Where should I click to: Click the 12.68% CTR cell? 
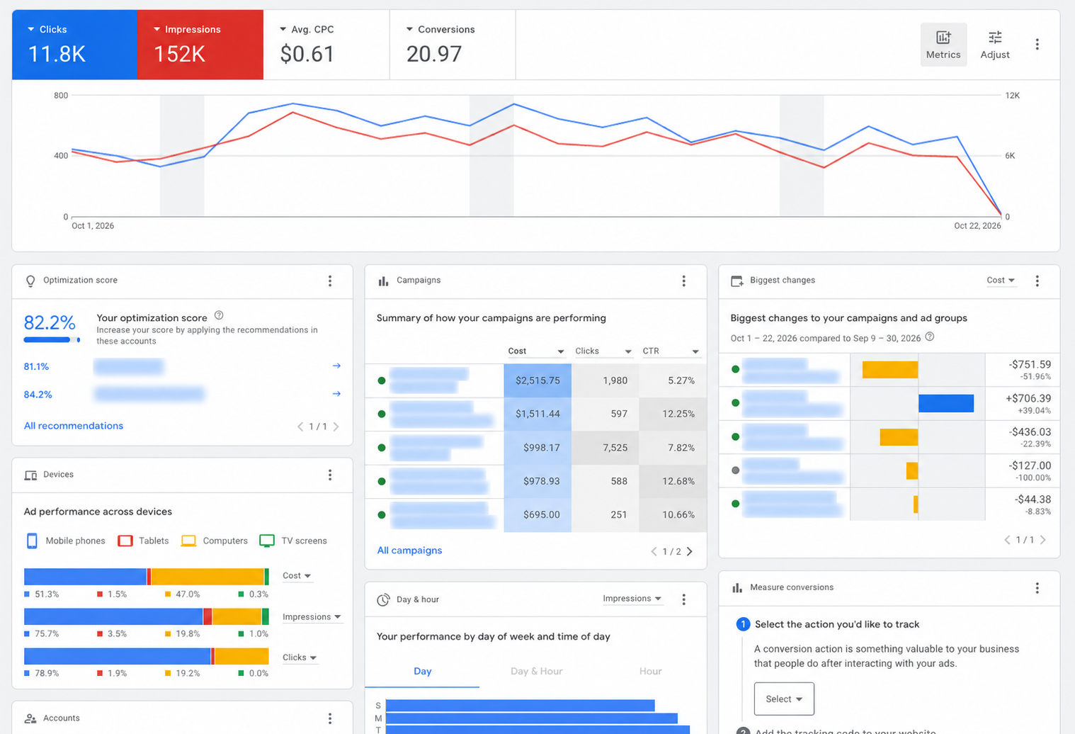[x=673, y=481]
